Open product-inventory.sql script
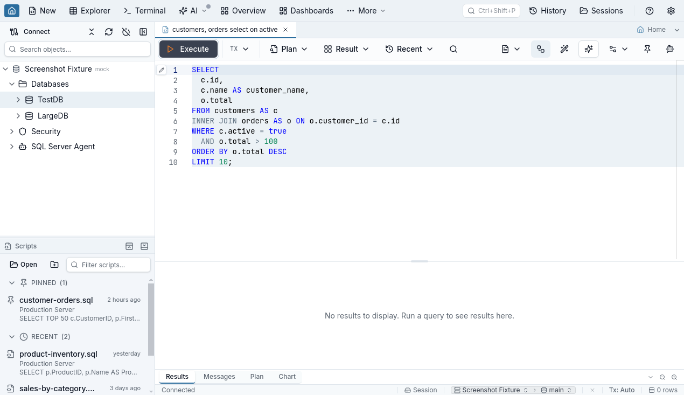Screen dimensions: 684x395 point(74,363)
